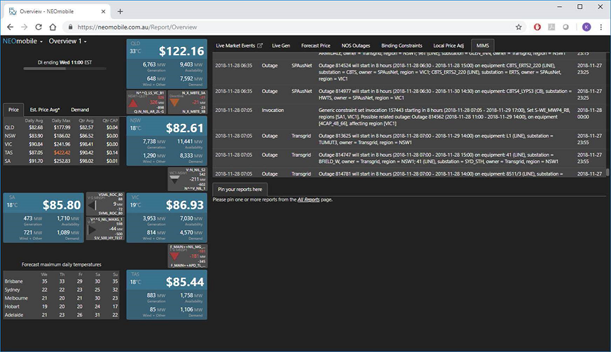Open the Forecast Price tab
The height and width of the screenshot is (352, 611).
tap(315, 45)
